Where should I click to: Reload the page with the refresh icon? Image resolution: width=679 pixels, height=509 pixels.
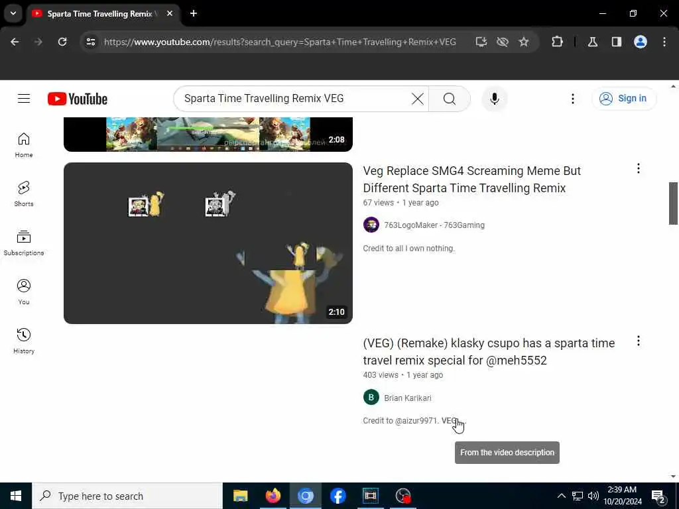(62, 42)
